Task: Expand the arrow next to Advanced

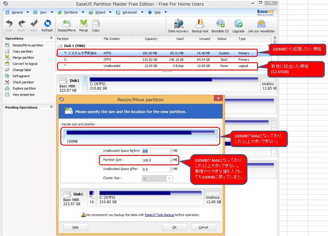Action: (x=142, y=12)
